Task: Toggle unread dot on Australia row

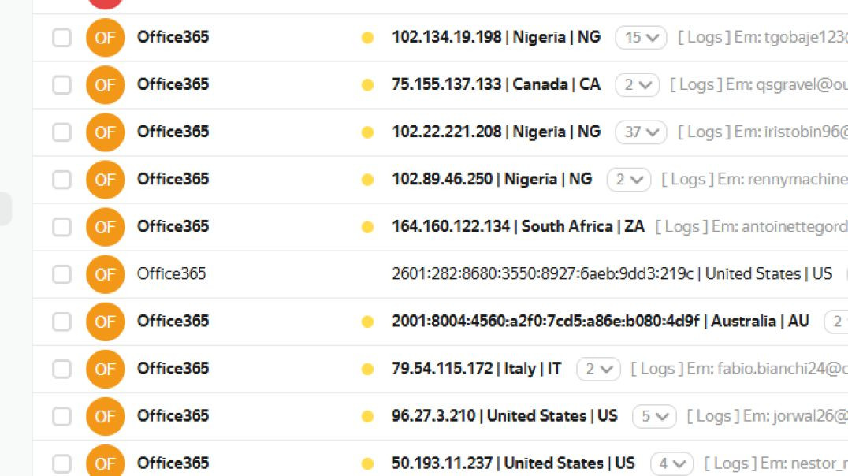Action: pyautogui.click(x=367, y=322)
